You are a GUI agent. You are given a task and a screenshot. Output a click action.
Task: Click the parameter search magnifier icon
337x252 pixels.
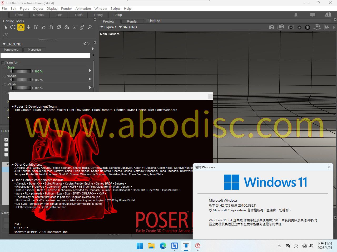coord(93,55)
